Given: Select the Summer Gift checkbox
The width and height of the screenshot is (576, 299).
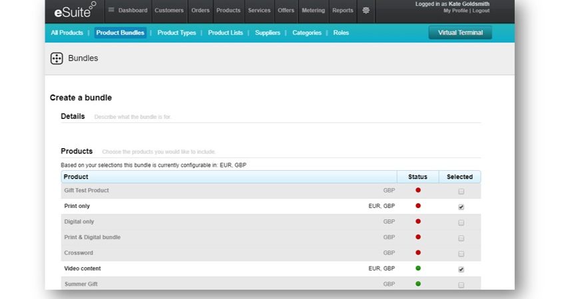Looking at the screenshot, I should tap(461, 285).
